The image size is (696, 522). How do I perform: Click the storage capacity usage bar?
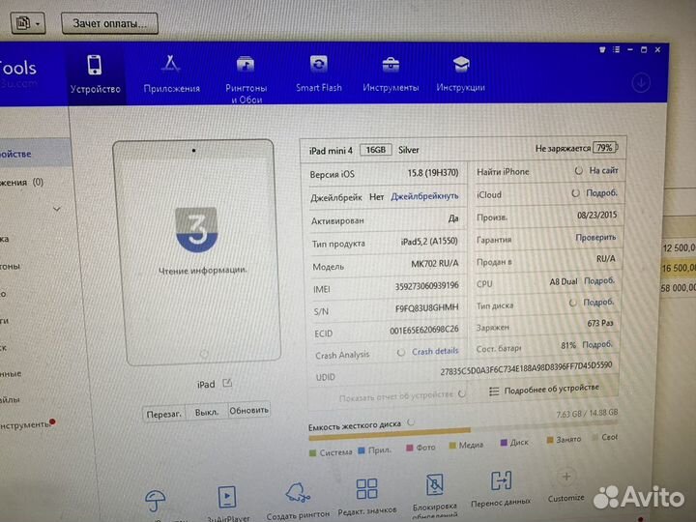tap(462, 431)
